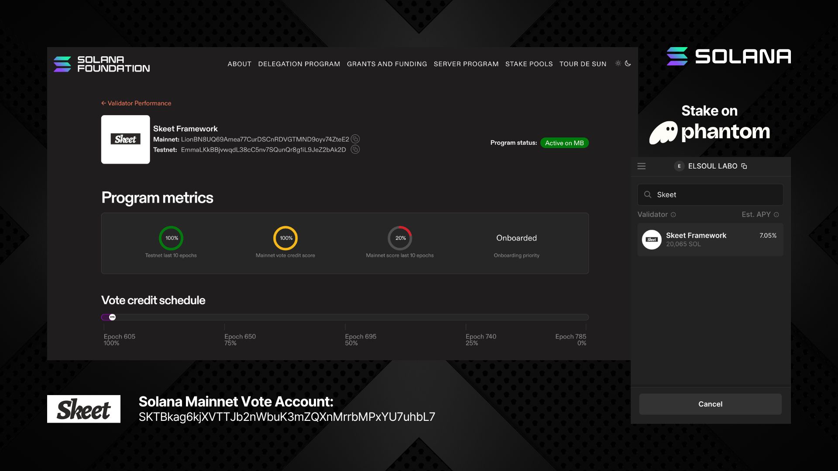Click the Mainnet score last 10 epochs circle

pos(399,238)
